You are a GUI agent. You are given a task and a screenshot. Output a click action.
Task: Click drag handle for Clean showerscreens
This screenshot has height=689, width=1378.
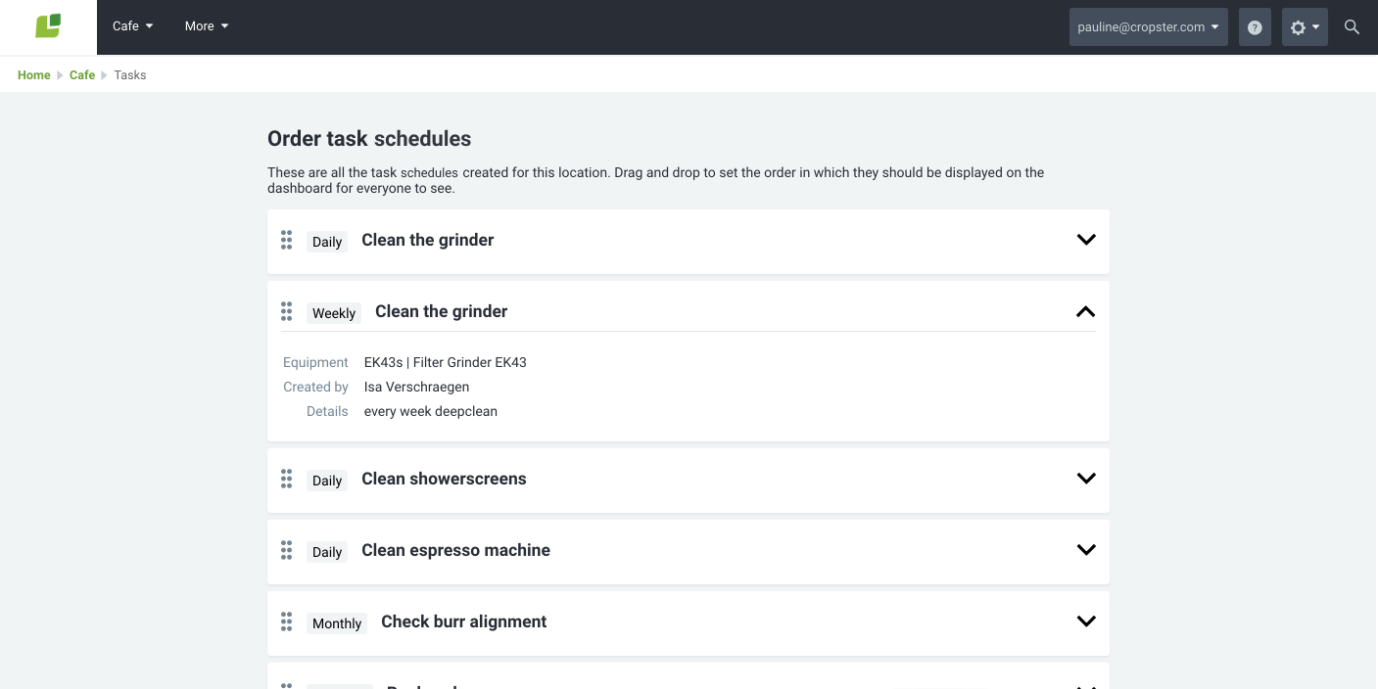tap(286, 479)
